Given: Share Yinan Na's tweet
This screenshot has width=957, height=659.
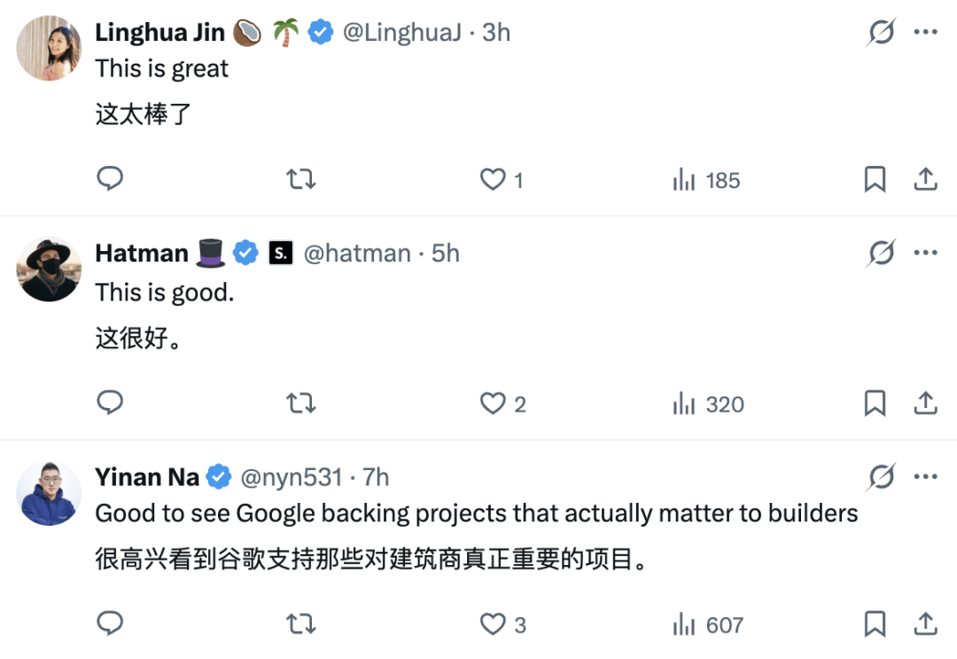Looking at the screenshot, I should point(925,624).
